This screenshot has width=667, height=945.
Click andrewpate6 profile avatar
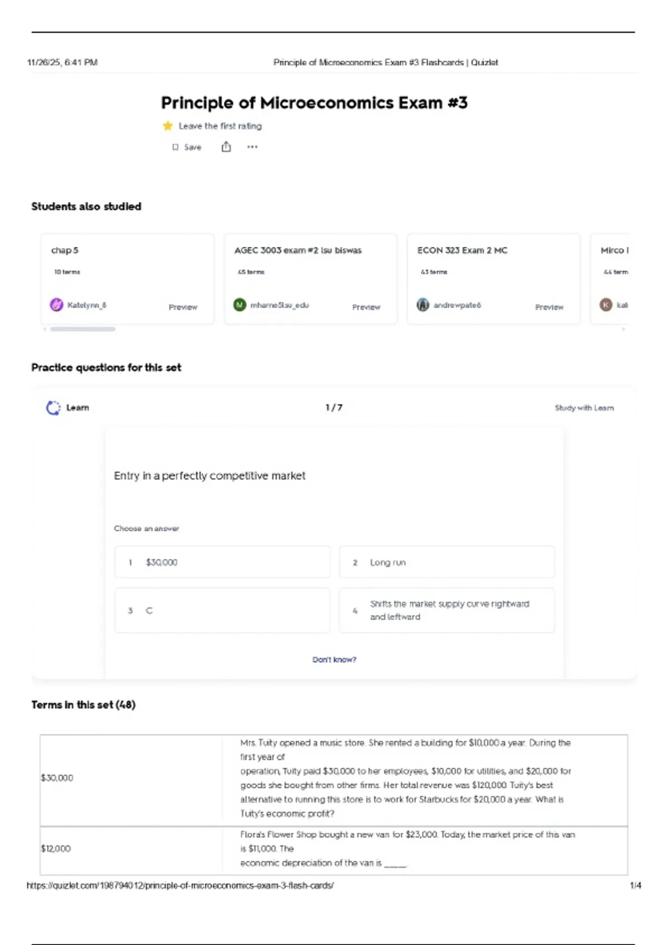point(423,305)
